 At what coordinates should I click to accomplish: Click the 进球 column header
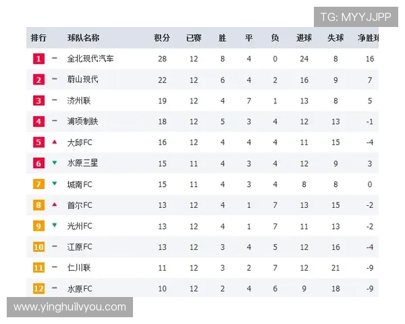pyautogui.click(x=304, y=38)
